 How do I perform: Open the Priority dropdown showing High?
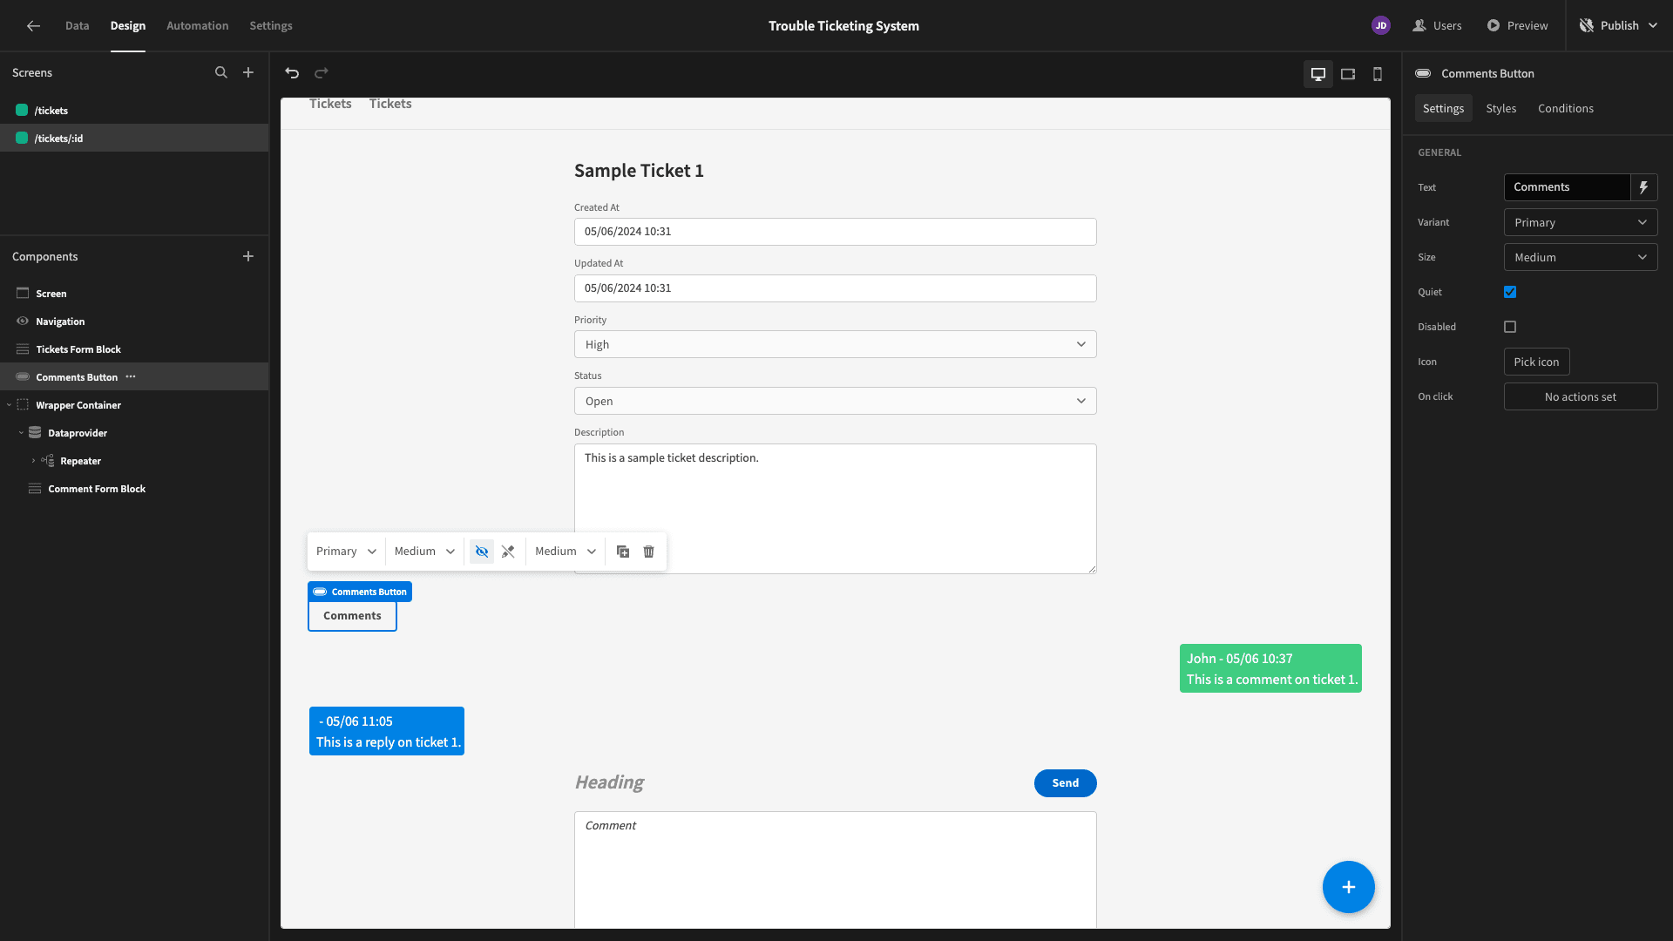835,344
